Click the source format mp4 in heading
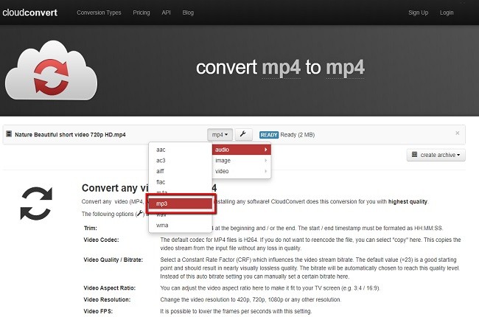479x317 pixels. click(x=281, y=68)
